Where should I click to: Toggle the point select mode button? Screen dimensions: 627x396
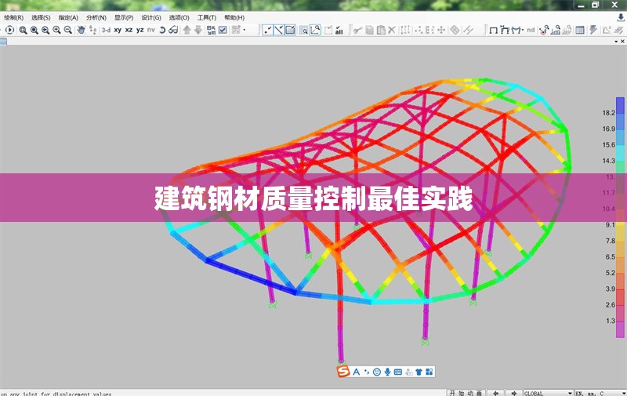(x=267, y=30)
